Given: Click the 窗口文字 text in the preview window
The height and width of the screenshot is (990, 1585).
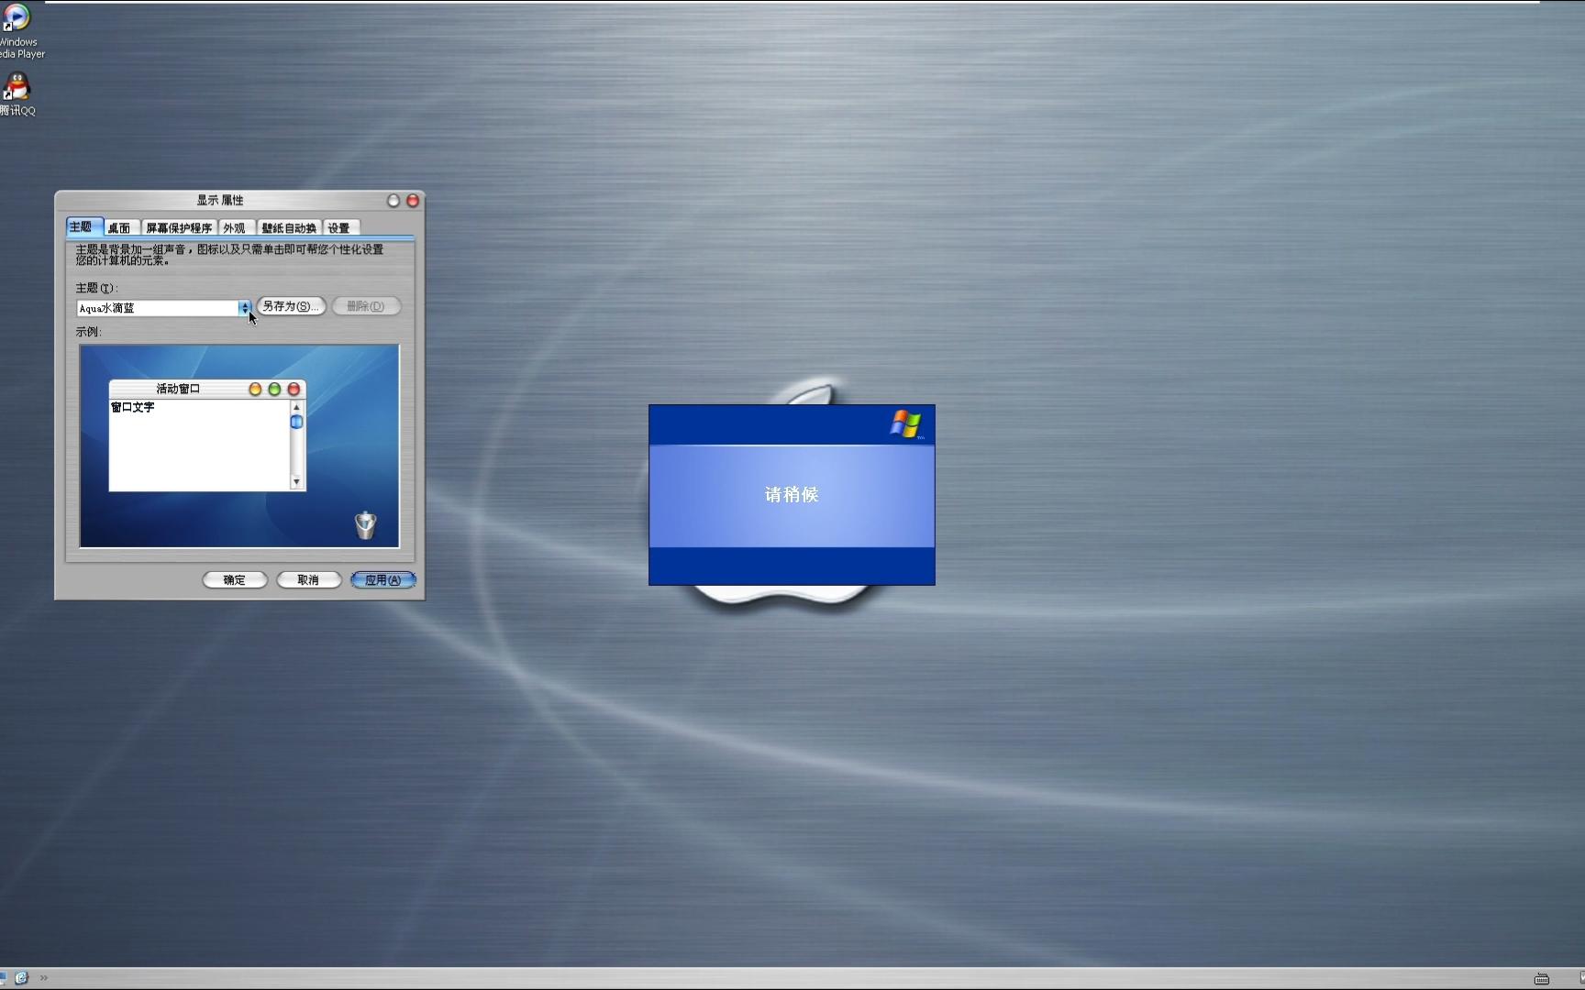Looking at the screenshot, I should [x=133, y=407].
